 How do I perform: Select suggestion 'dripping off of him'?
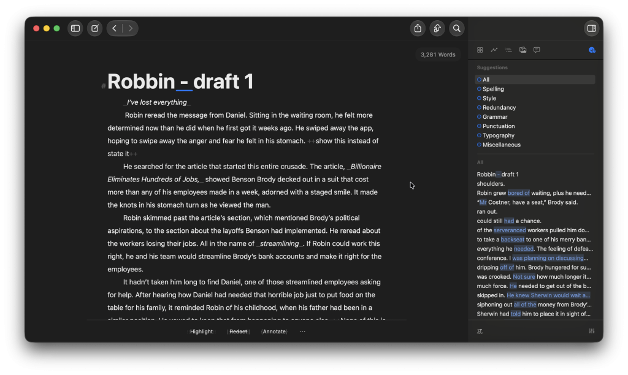point(535,267)
